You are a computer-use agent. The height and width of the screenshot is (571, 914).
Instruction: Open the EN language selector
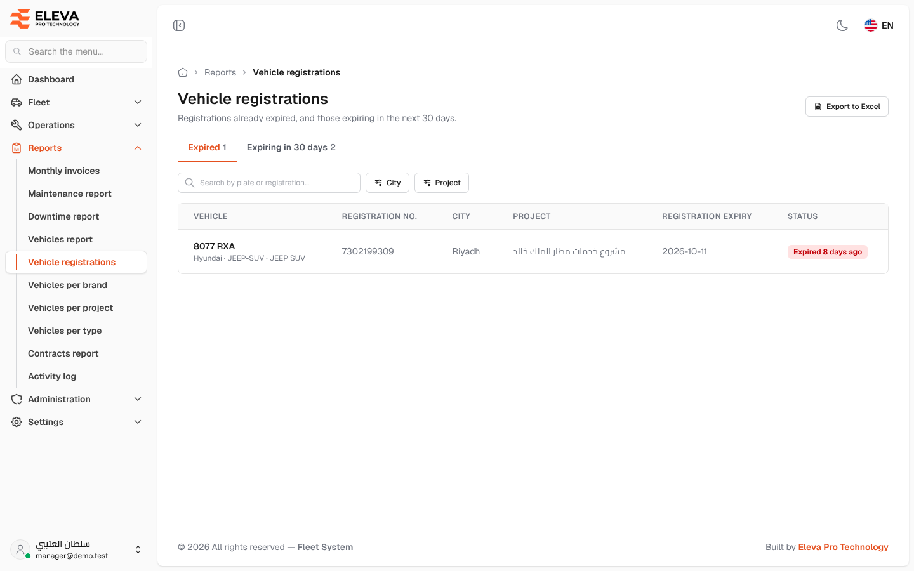879,25
